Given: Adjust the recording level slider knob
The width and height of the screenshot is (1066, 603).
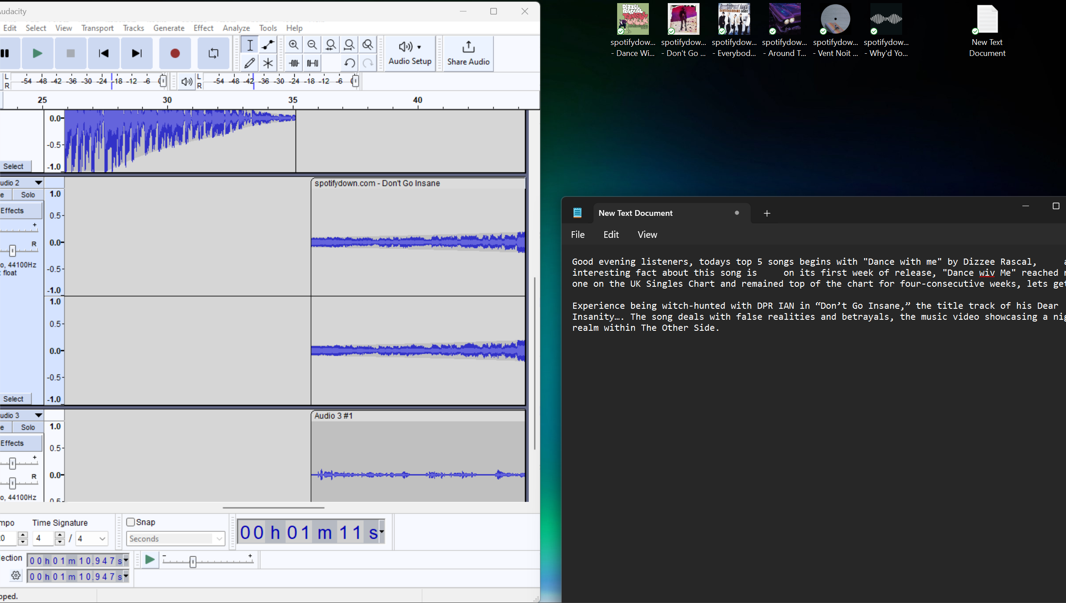Looking at the screenshot, I should click(163, 81).
